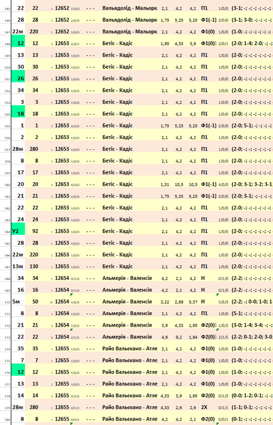Click 'Альмерія - Валенсія' in row 172
The height and width of the screenshot is (425, 273).
point(127,325)
